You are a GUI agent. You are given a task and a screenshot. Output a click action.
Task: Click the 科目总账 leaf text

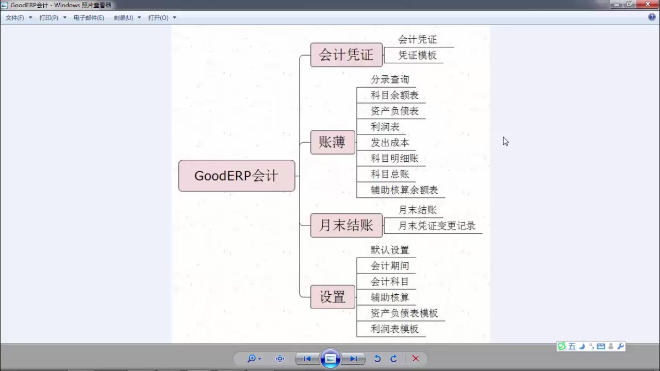390,174
